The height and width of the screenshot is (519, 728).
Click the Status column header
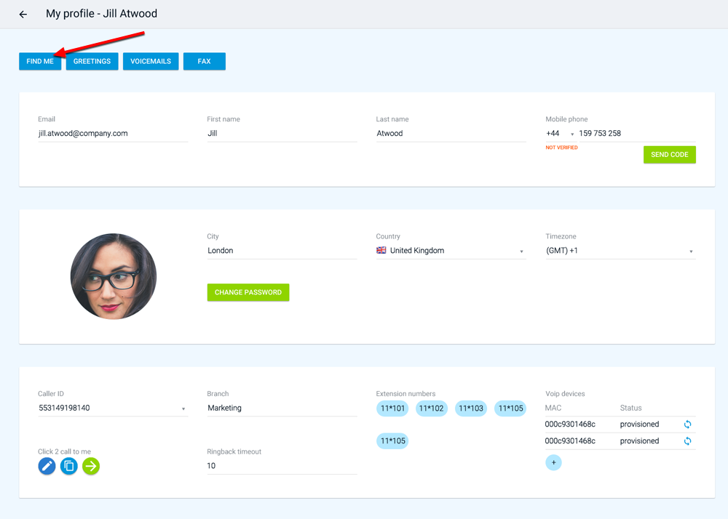pyautogui.click(x=630, y=408)
